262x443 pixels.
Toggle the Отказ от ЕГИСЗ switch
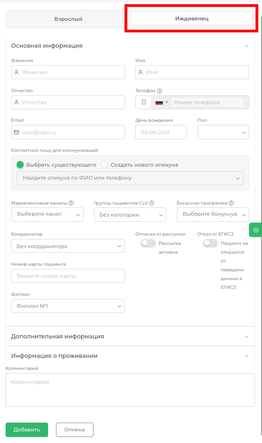pyautogui.click(x=210, y=243)
